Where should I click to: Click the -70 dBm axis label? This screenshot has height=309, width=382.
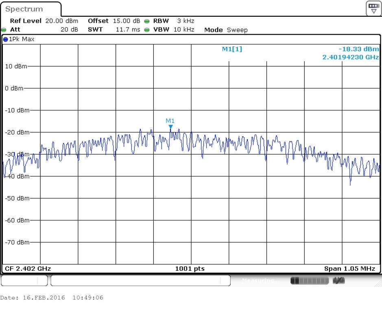click(17, 243)
